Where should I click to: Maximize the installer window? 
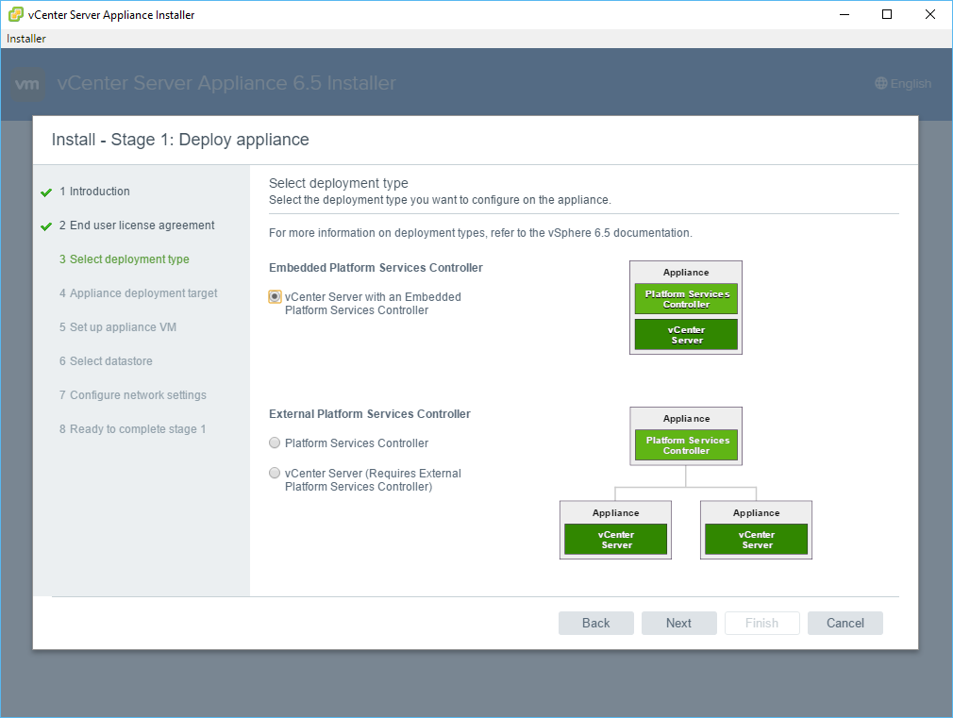[x=887, y=14]
